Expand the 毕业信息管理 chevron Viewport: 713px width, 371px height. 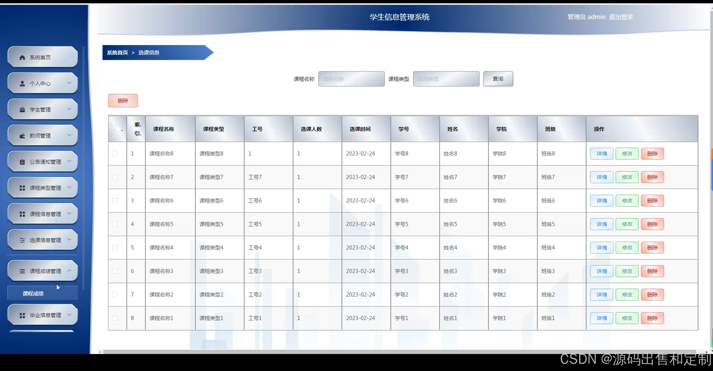(x=69, y=315)
